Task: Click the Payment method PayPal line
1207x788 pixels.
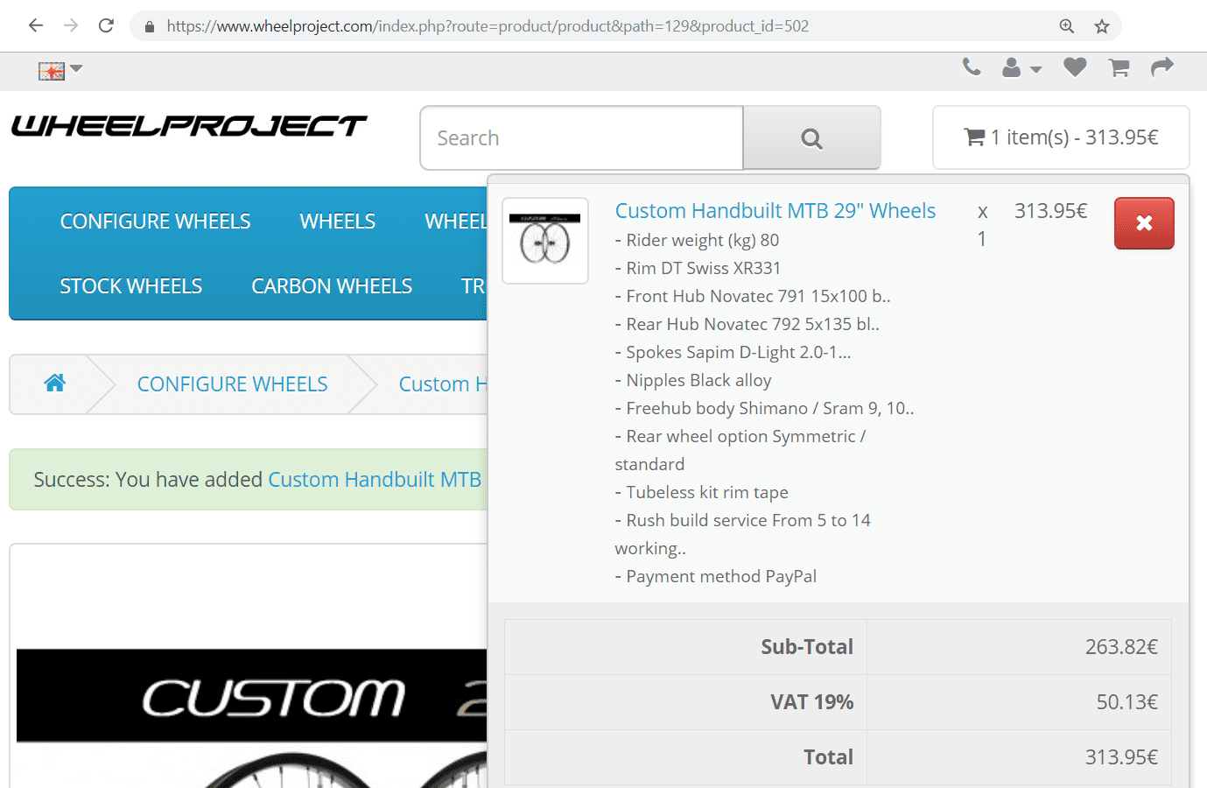Action: pos(716,576)
